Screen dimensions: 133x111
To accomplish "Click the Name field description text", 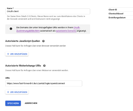I will (46, 17).
